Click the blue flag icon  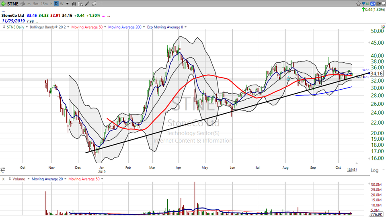coord(363,4)
